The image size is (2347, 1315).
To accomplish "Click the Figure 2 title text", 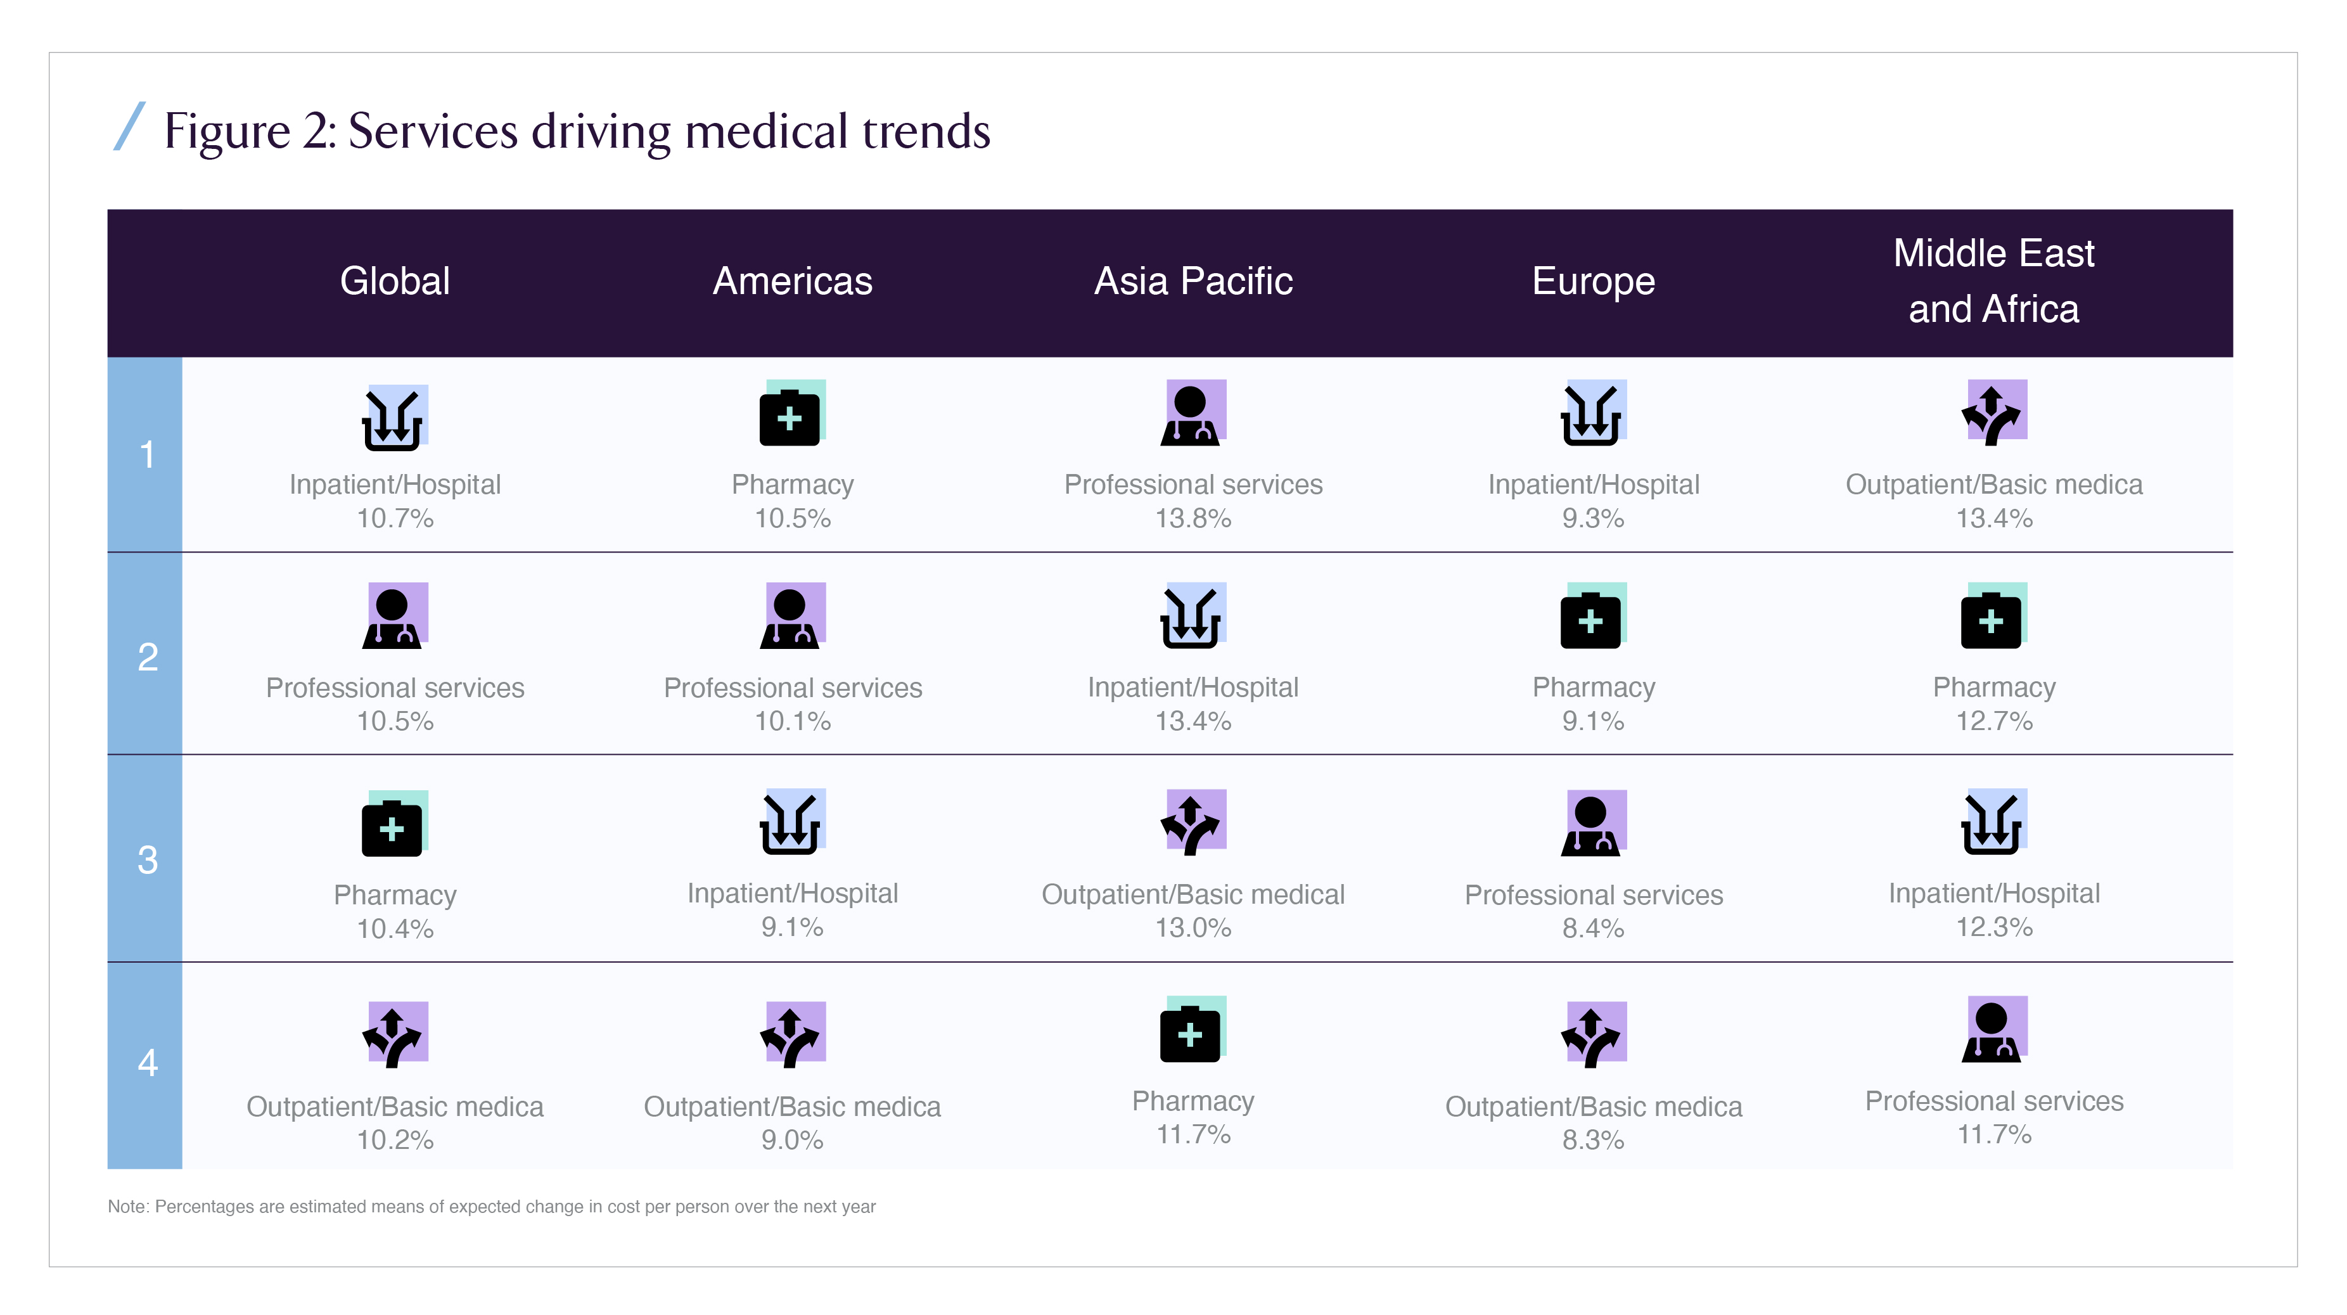I will 577,131.
